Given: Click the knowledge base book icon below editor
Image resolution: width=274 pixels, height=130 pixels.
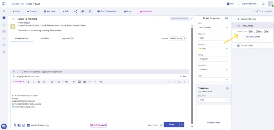Looking at the screenshot, I should point(19,125).
